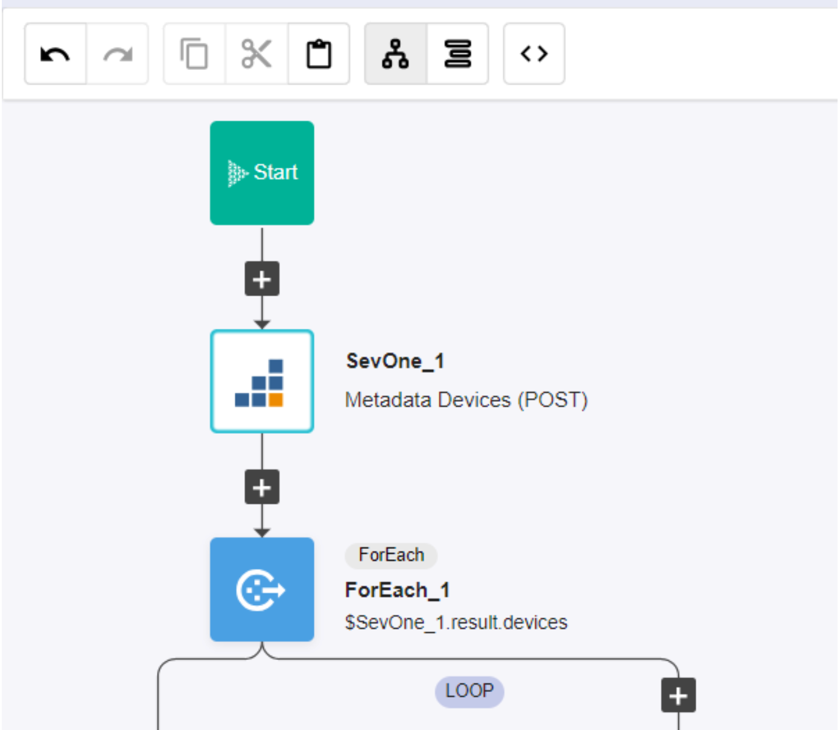Click the ForEach_1 node title

(397, 590)
